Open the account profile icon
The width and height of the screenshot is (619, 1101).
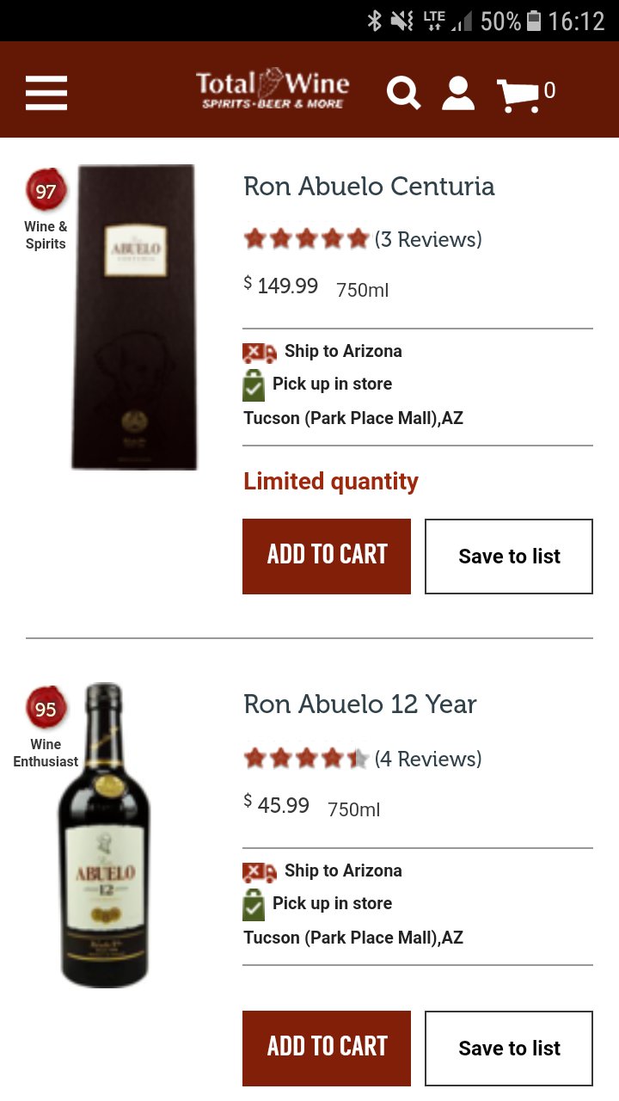coord(458,93)
